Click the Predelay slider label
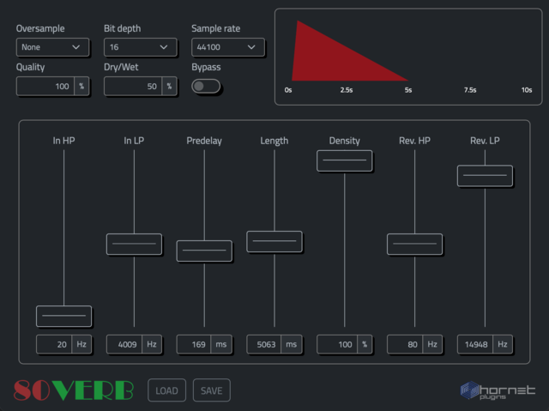 (x=204, y=141)
